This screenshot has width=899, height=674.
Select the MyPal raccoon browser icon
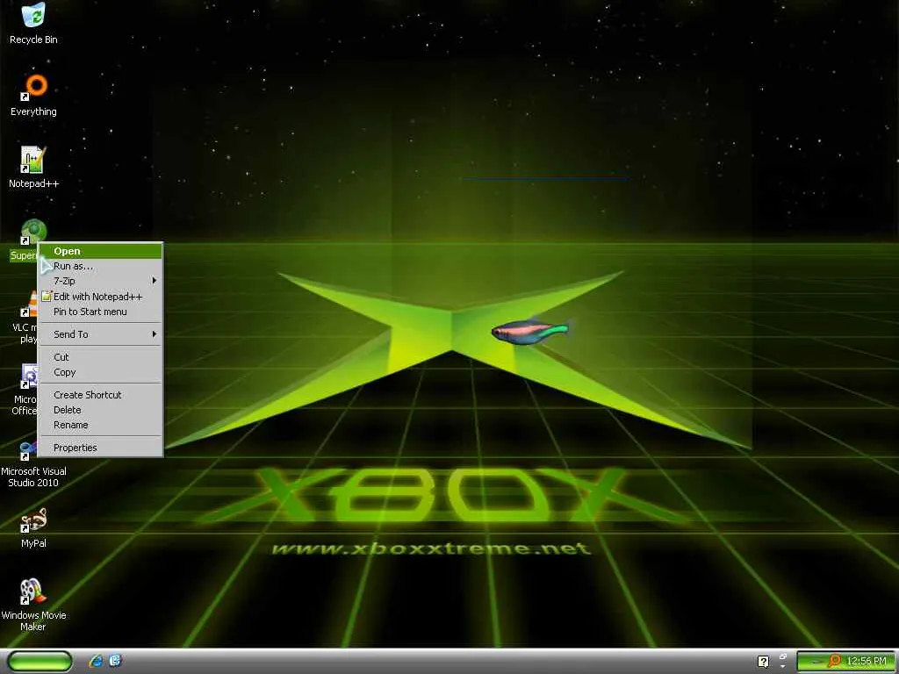point(34,520)
